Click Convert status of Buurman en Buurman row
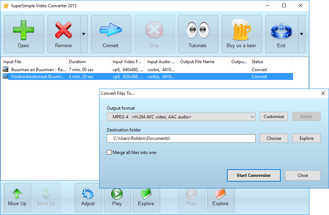The height and width of the screenshot is (215, 329). click(259, 70)
